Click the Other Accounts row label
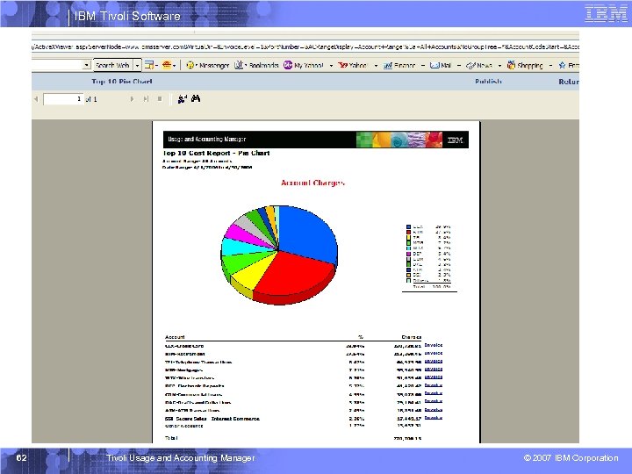 pos(183,426)
